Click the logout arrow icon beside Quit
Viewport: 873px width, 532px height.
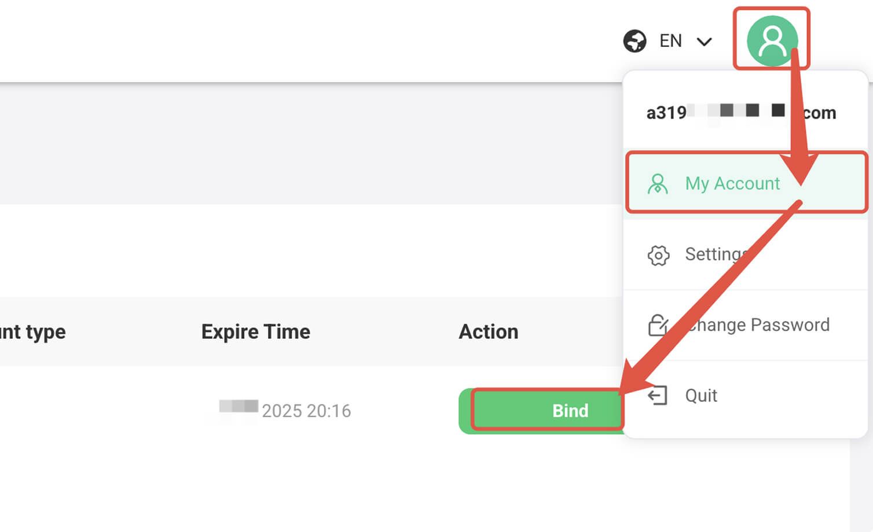pos(658,396)
